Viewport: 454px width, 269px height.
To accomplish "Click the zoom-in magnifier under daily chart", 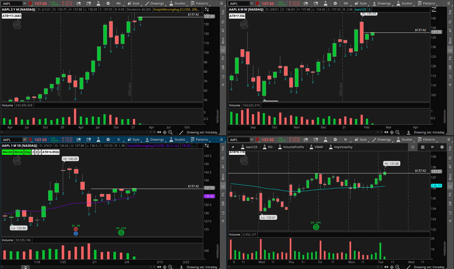I will pos(170,267).
